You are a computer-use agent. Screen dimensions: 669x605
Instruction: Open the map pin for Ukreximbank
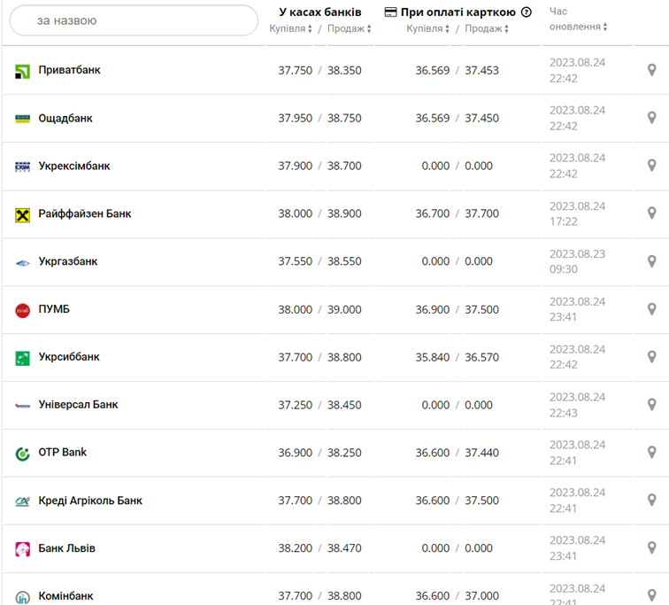tap(651, 166)
